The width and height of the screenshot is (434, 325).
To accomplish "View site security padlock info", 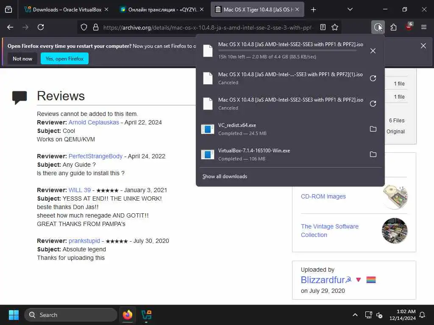I will click(x=96, y=27).
